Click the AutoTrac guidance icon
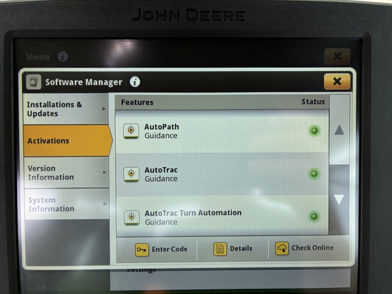Image resolution: width=392 pixels, height=294 pixels. [x=131, y=174]
